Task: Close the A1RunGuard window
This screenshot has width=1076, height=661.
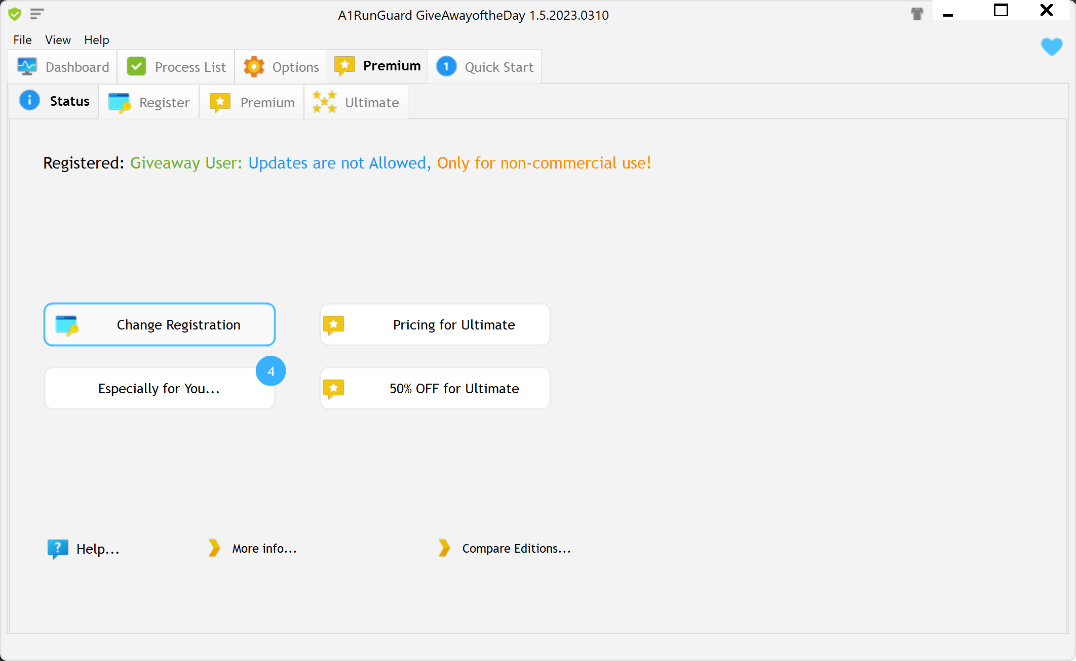Action: [x=1047, y=11]
